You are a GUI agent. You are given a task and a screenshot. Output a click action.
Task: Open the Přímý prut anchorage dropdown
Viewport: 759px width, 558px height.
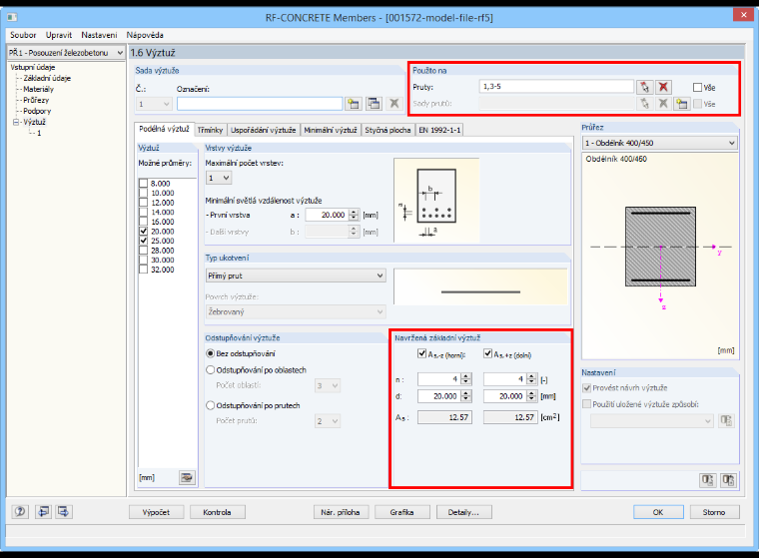point(296,276)
